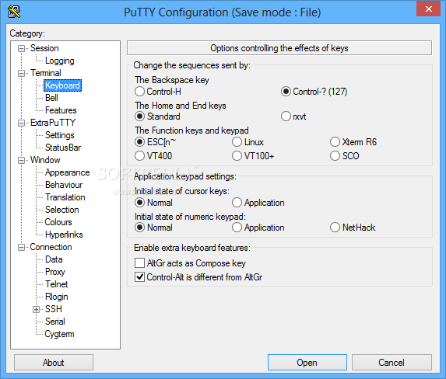
Task: Choose rxvt Home and End keys
Action: coord(293,116)
